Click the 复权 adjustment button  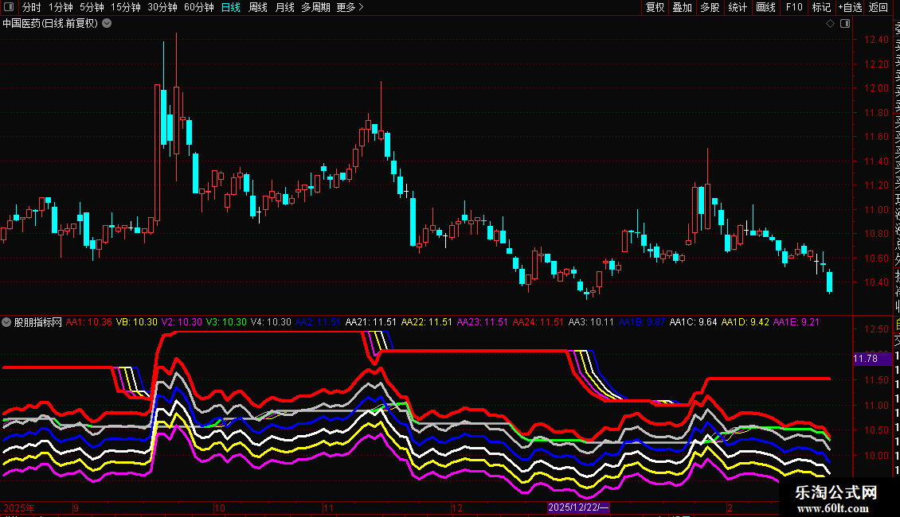click(x=655, y=7)
